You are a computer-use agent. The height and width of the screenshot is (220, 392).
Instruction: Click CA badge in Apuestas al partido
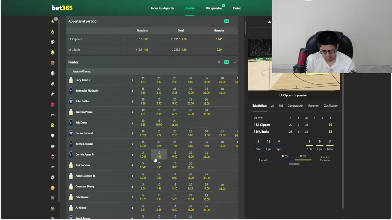point(226,21)
